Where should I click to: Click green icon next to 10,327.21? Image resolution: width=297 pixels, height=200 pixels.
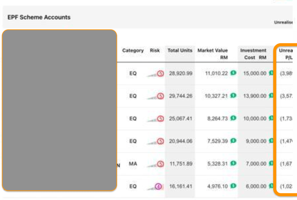[x=233, y=96]
